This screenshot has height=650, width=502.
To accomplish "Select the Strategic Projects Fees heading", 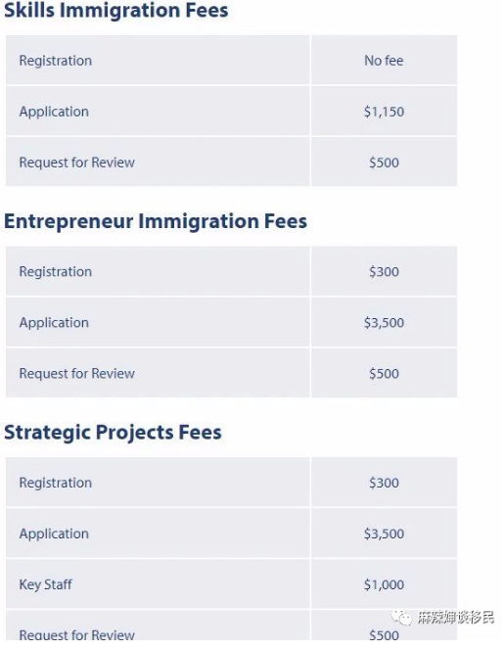I will coord(113,433).
